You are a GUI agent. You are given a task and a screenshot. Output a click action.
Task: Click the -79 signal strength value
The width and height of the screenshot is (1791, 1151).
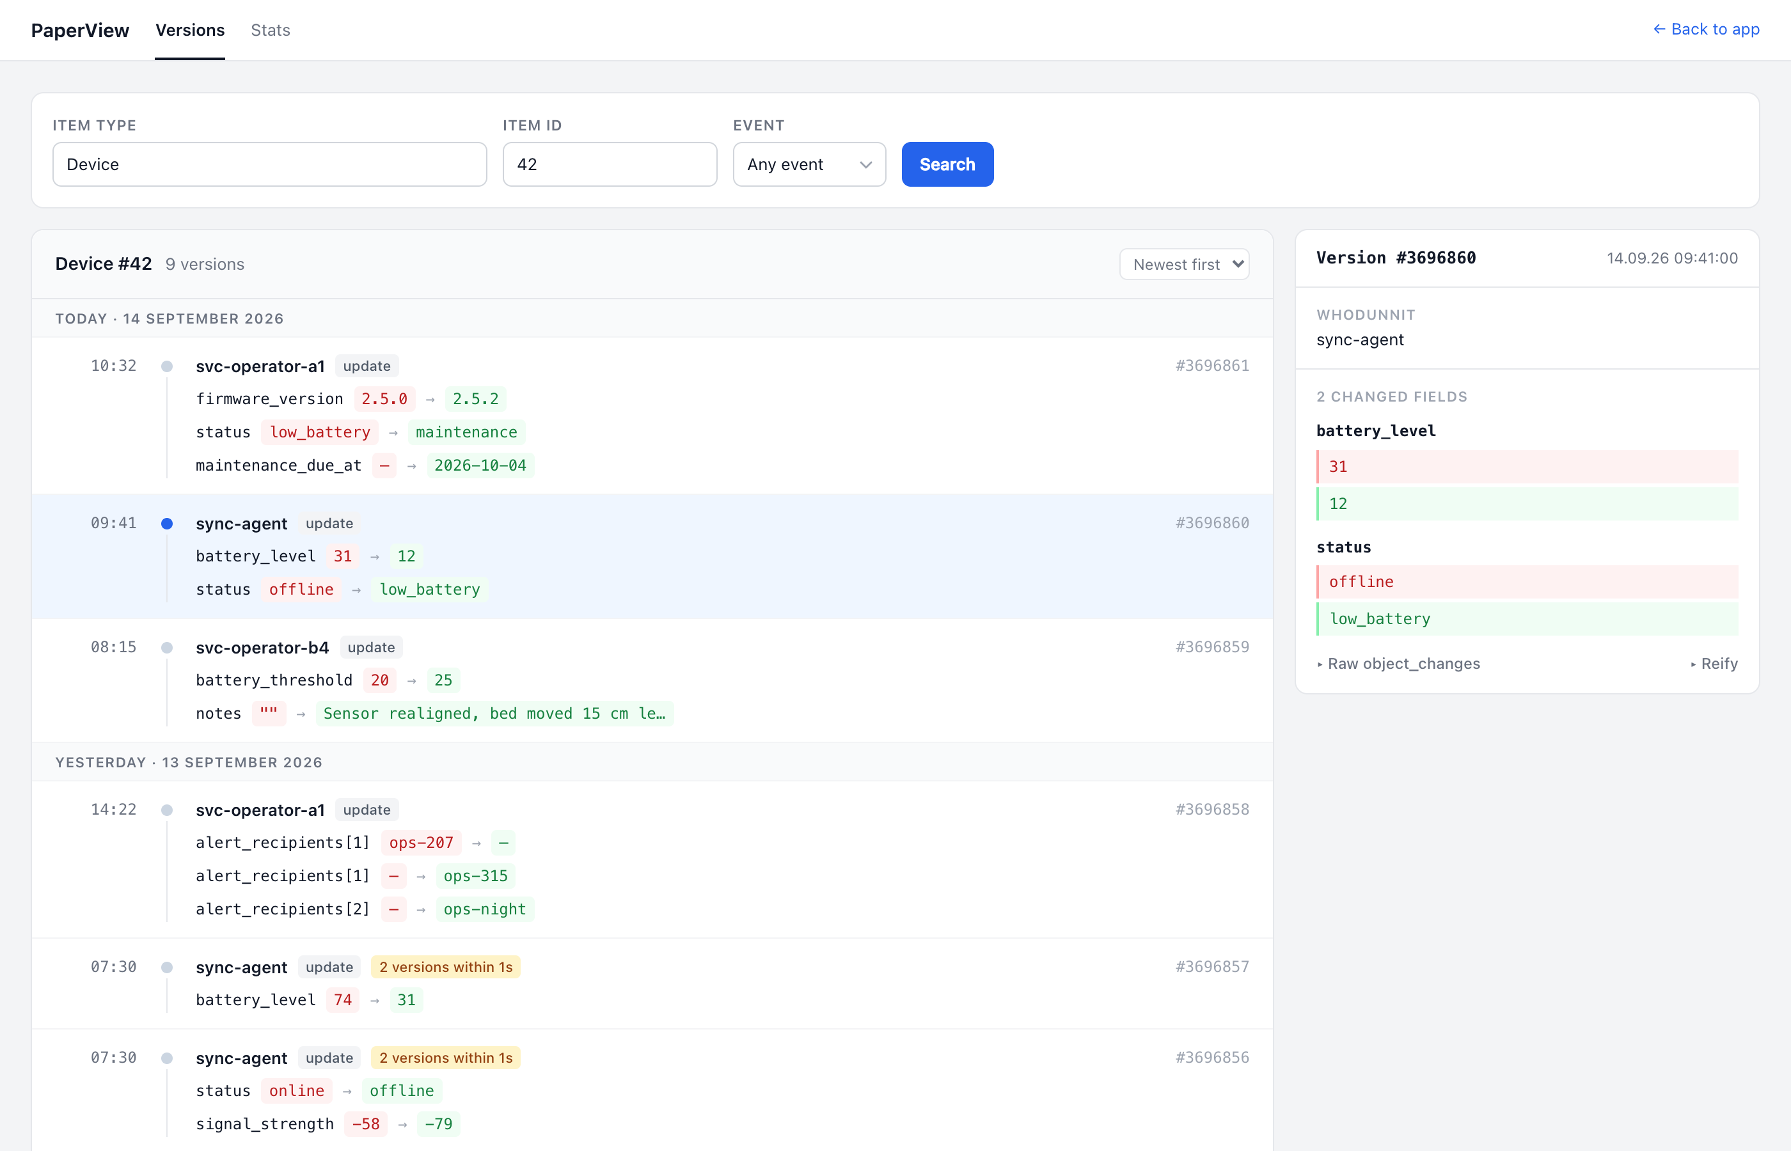(438, 1124)
